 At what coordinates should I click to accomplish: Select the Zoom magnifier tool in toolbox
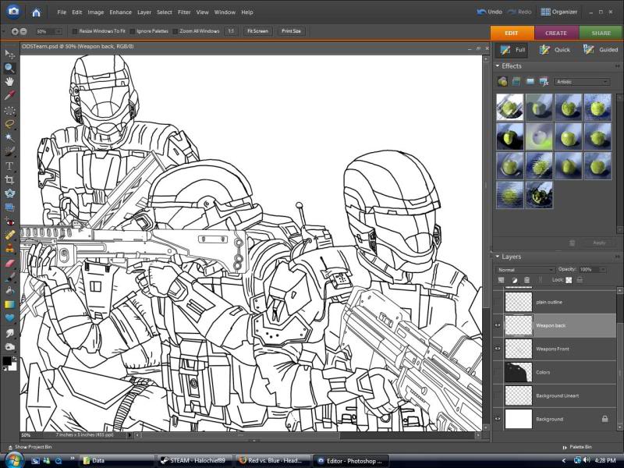tap(9, 68)
